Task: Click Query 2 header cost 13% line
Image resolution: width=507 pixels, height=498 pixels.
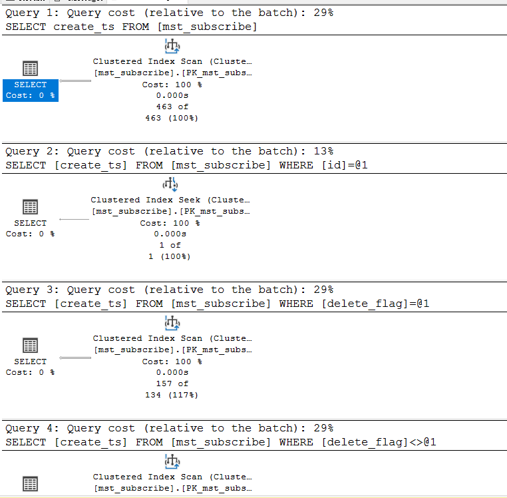Action: coord(170,151)
